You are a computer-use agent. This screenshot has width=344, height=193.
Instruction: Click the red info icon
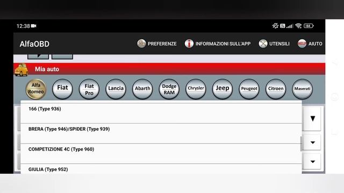coord(189,43)
